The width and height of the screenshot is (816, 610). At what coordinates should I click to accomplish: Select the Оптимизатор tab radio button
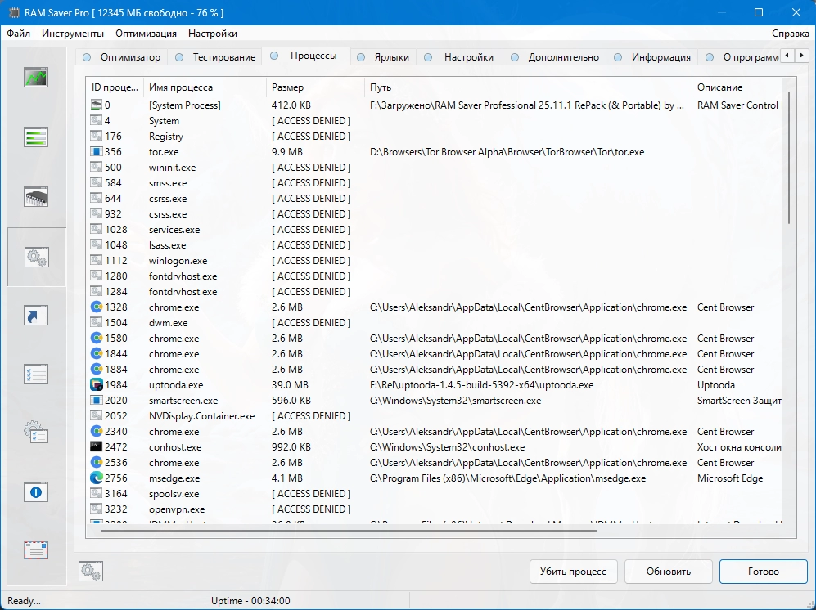coord(86,57)
